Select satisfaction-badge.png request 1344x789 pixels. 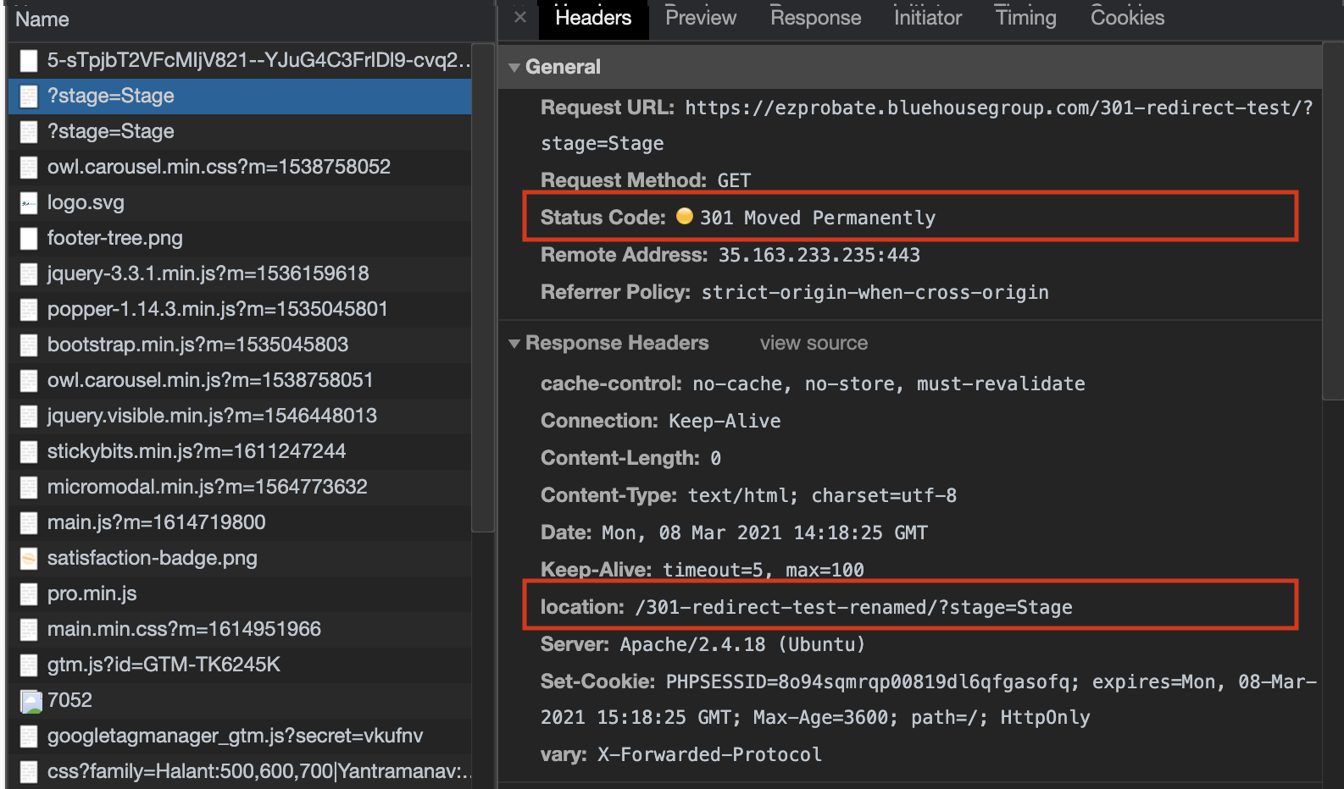coord(240,558)
